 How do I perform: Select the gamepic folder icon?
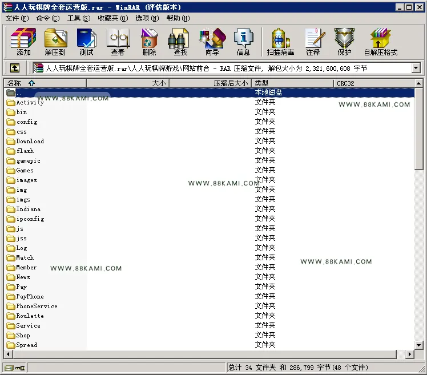11,161
